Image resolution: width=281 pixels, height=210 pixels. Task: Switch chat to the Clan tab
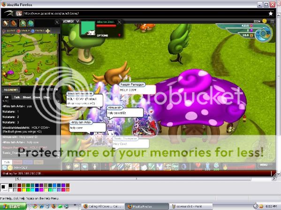tap(46, 97)
